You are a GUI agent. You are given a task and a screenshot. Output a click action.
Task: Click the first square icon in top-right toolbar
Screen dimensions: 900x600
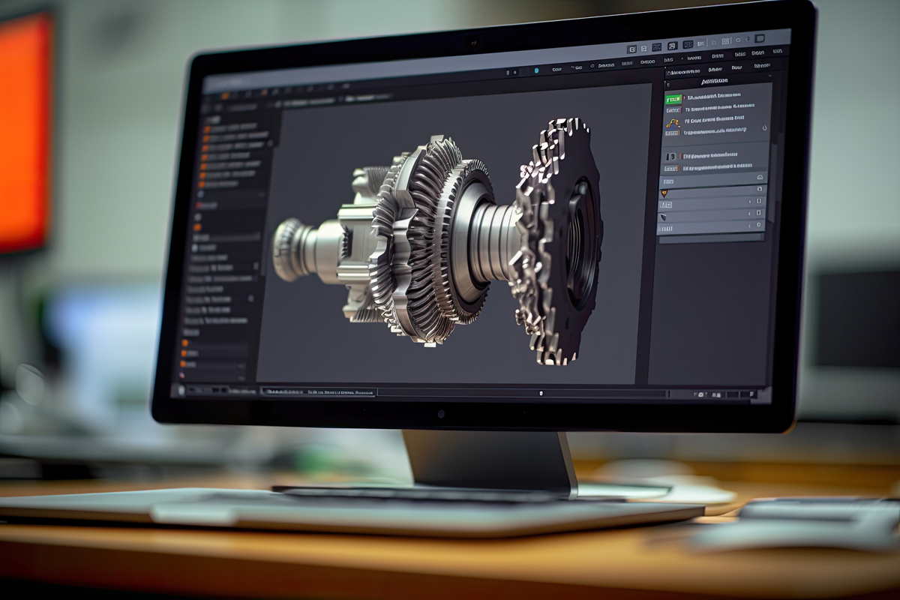click(x=631, y=49)
